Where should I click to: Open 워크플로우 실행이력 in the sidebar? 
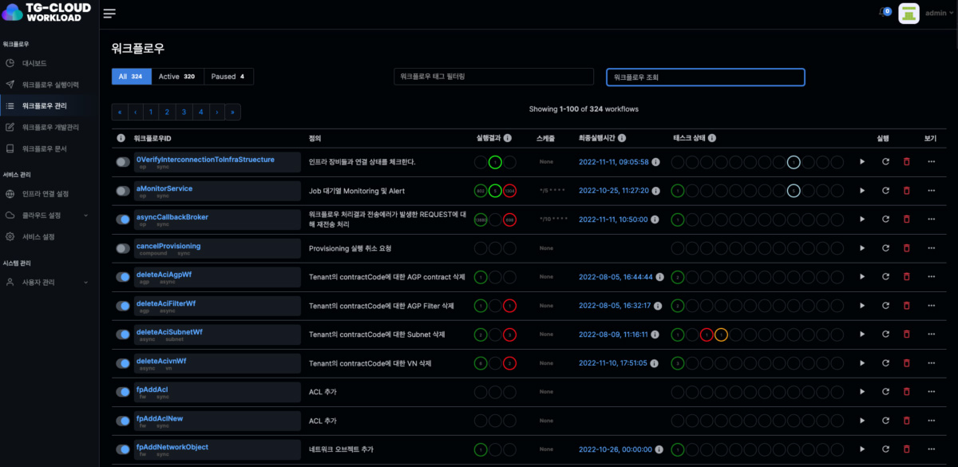coord(49,85)
